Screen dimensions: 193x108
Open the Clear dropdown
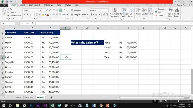[159, 16]
